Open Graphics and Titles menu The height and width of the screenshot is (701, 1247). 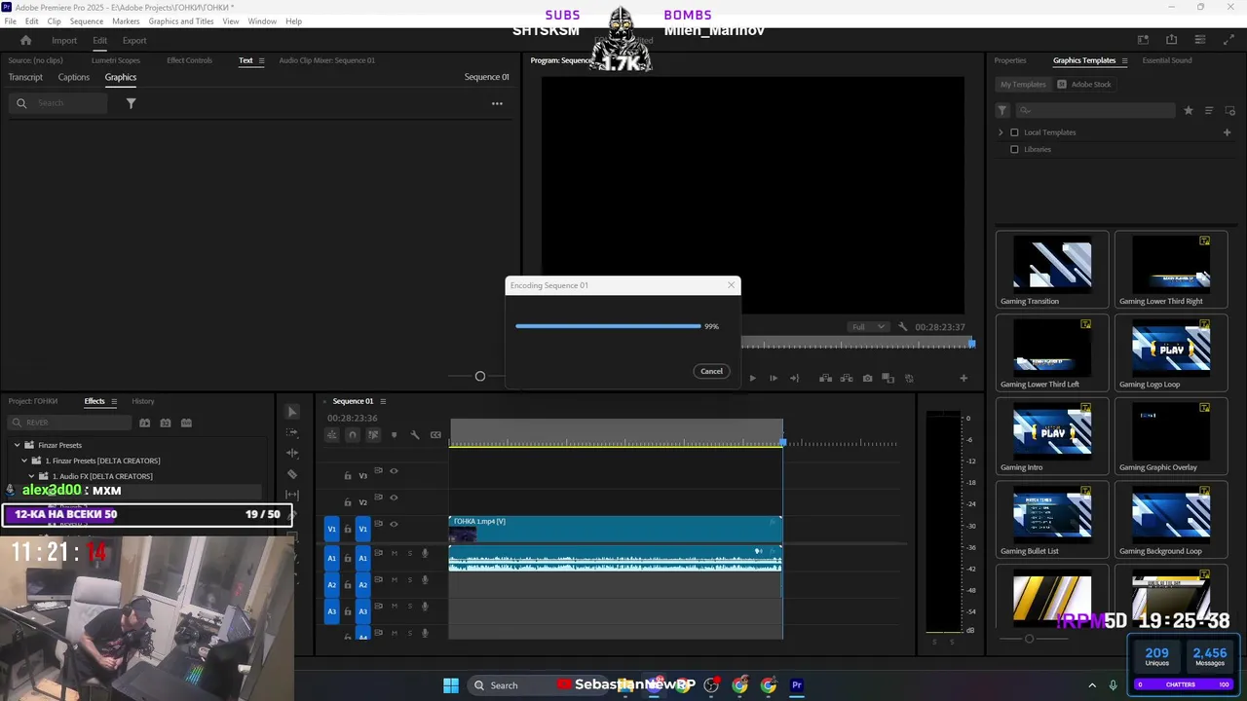[x=181, y=21]
